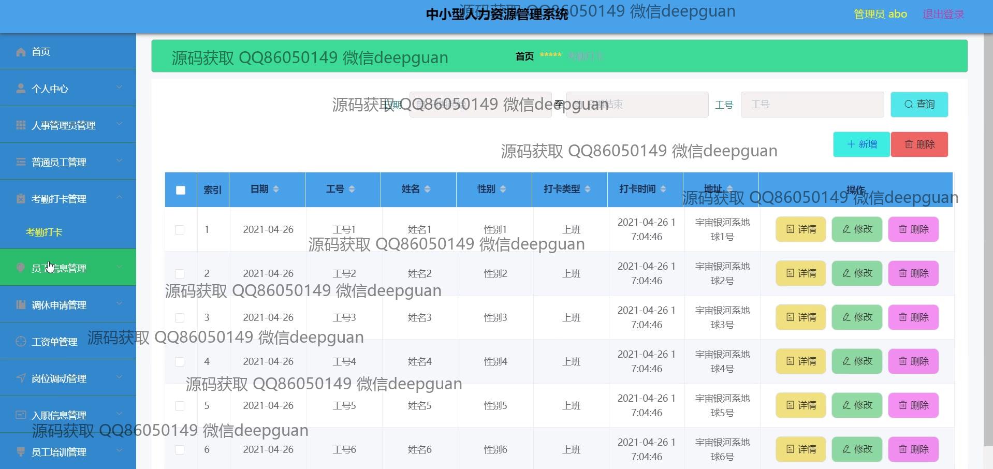Click the 新增 button
993x469 pixels.
[861, 144]
